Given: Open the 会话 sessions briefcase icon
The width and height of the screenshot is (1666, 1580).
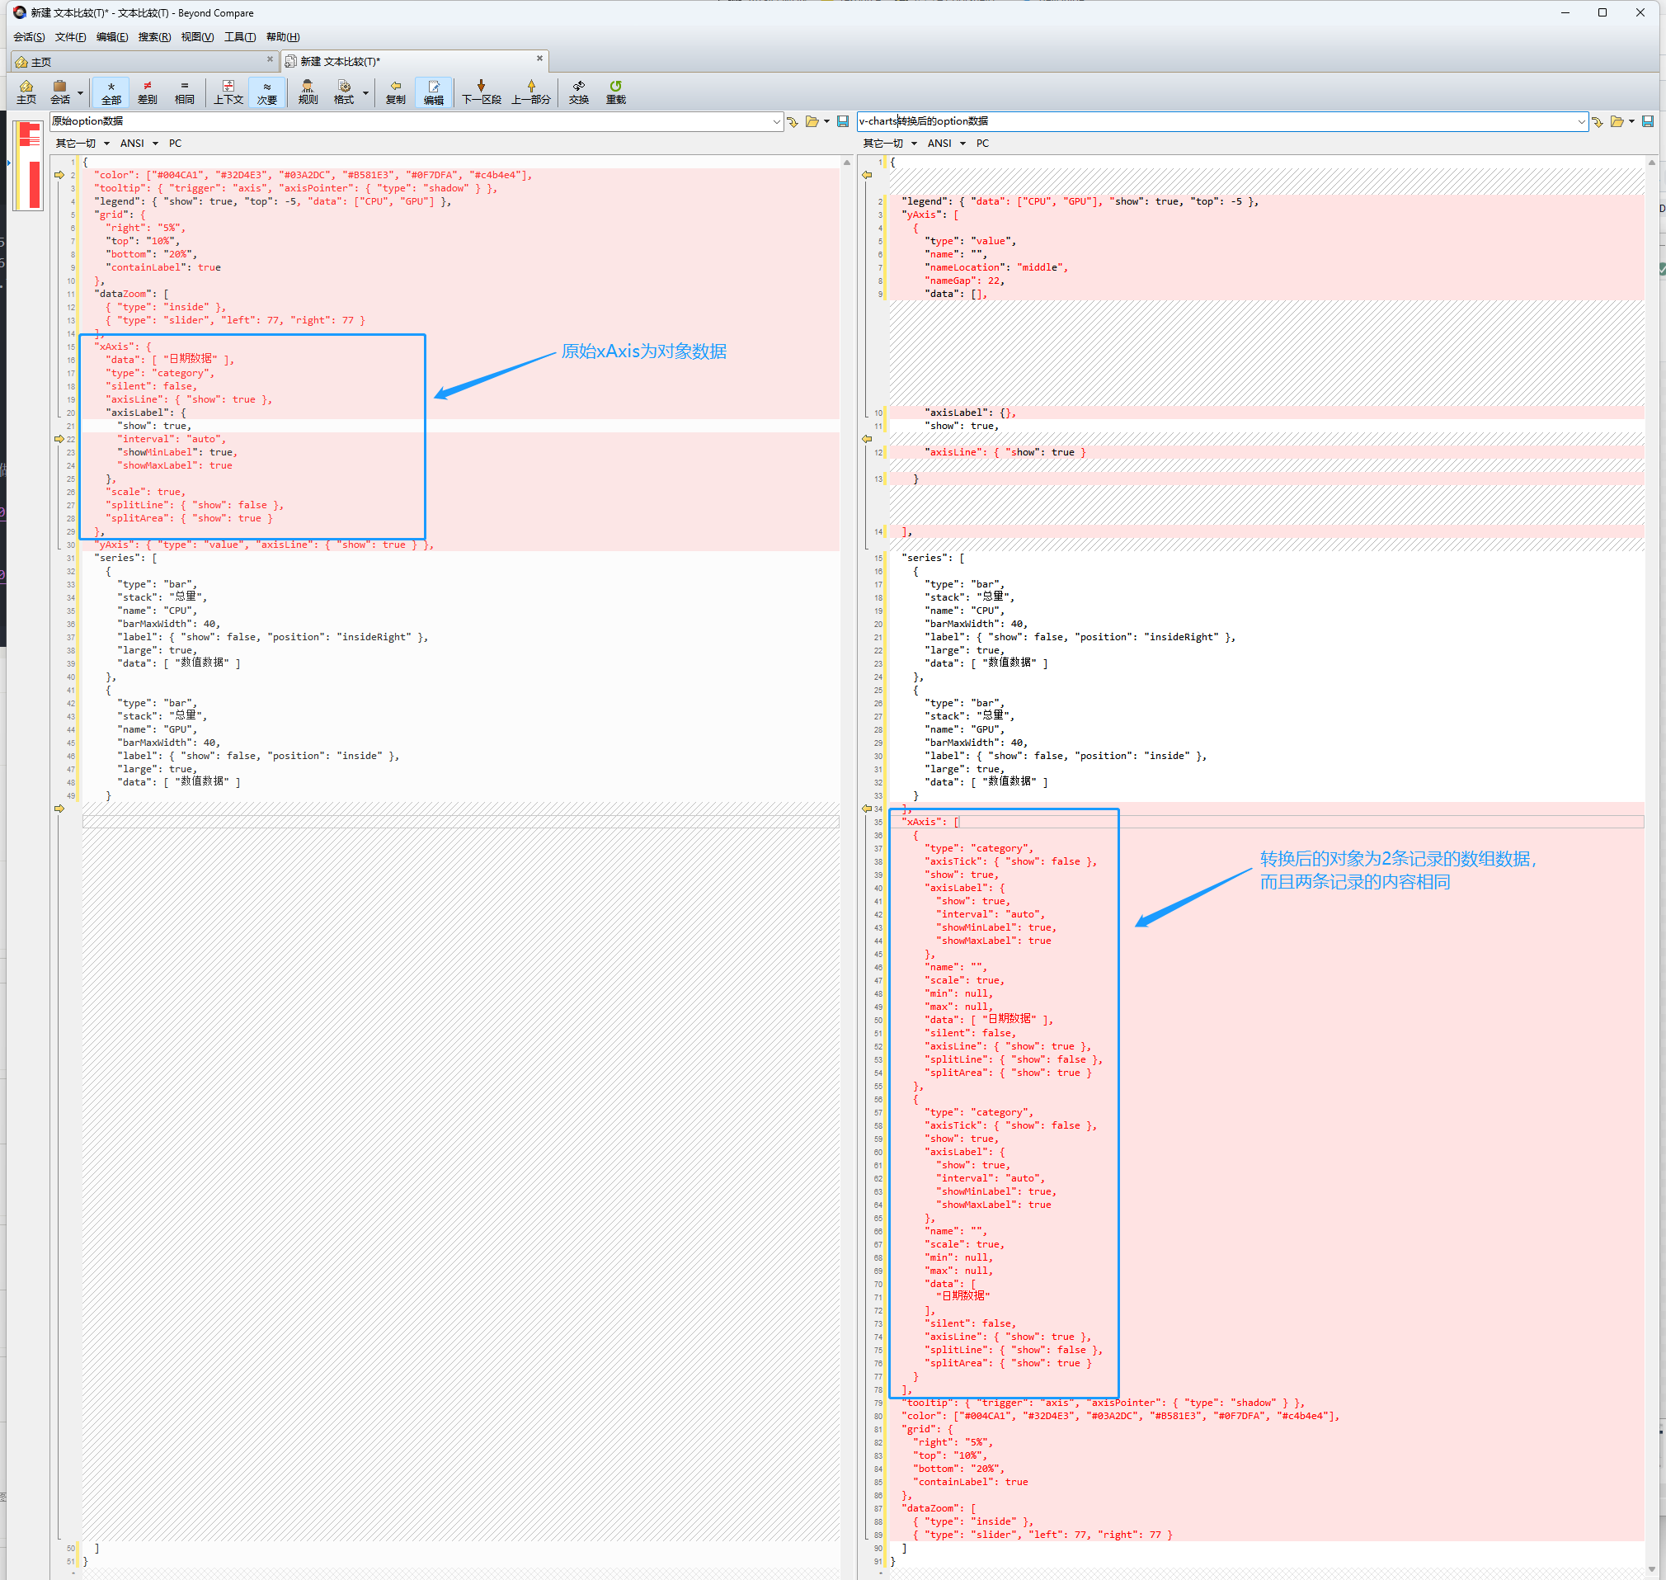Looking at the screenshot, I should [59, 92].
